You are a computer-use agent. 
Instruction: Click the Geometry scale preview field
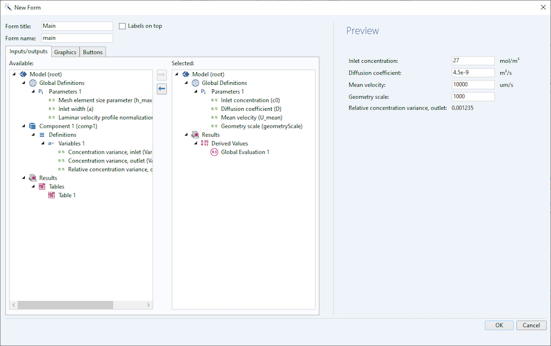(x=473, y=96)
